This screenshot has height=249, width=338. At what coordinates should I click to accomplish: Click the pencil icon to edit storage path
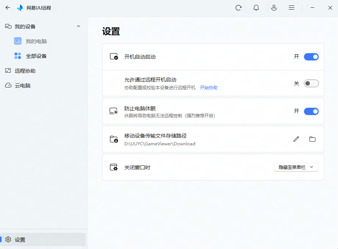tap(296, 139)
